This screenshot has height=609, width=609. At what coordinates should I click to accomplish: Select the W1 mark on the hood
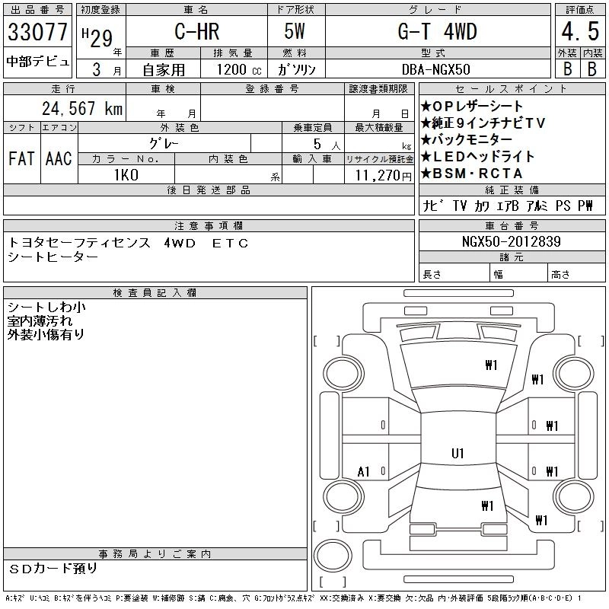coord(491,365)
